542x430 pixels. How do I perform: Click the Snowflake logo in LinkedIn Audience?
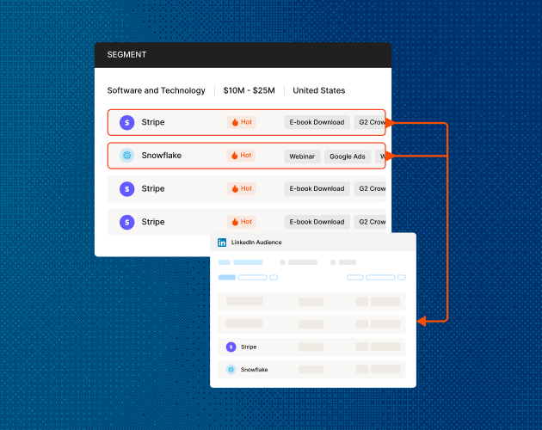[x=231, y=370]
